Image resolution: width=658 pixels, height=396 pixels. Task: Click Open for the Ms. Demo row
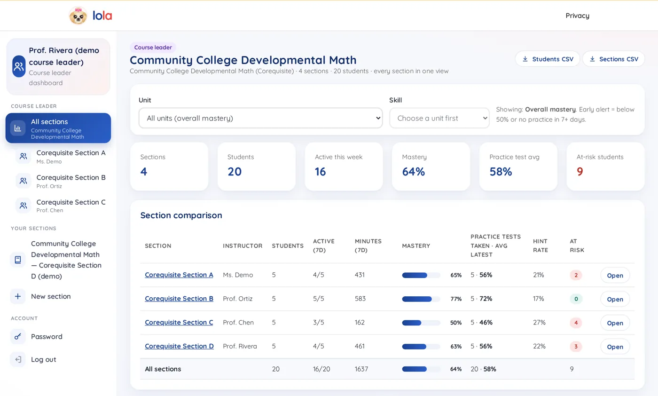pos(615,275)
